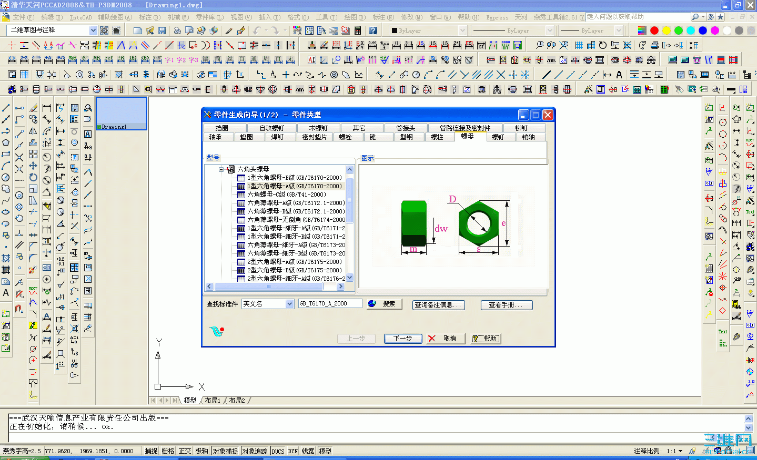The height and width of the screenshot is (460, 757).
Task: Click the 下一步 next button
Action: [403, 339]
